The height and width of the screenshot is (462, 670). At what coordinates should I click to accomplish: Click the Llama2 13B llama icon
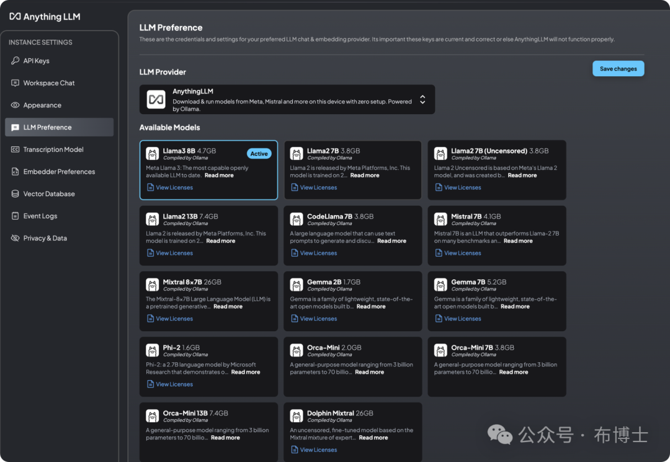point(152,220)
